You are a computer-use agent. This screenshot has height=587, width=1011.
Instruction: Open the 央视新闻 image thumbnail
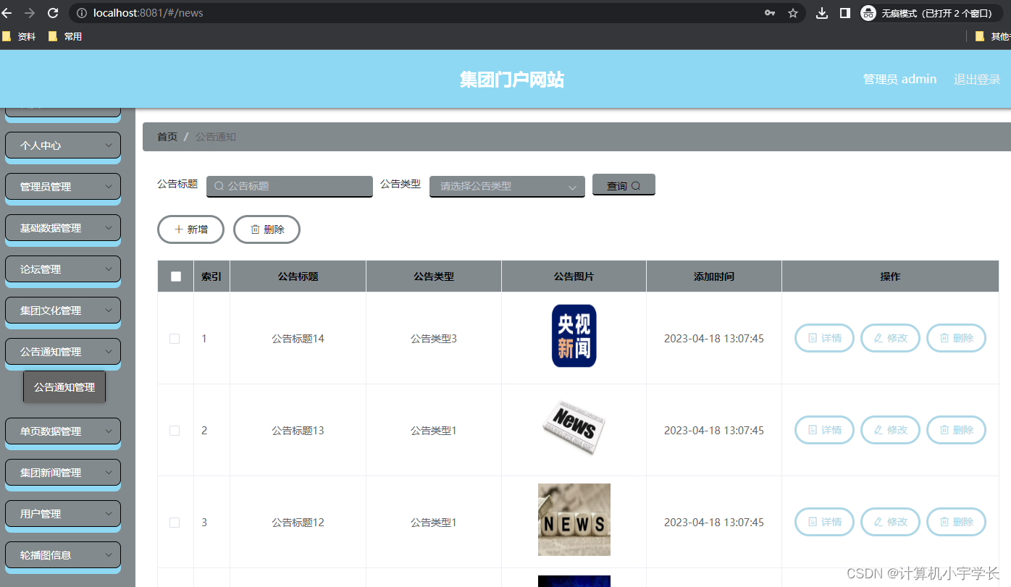pos(574,336)
